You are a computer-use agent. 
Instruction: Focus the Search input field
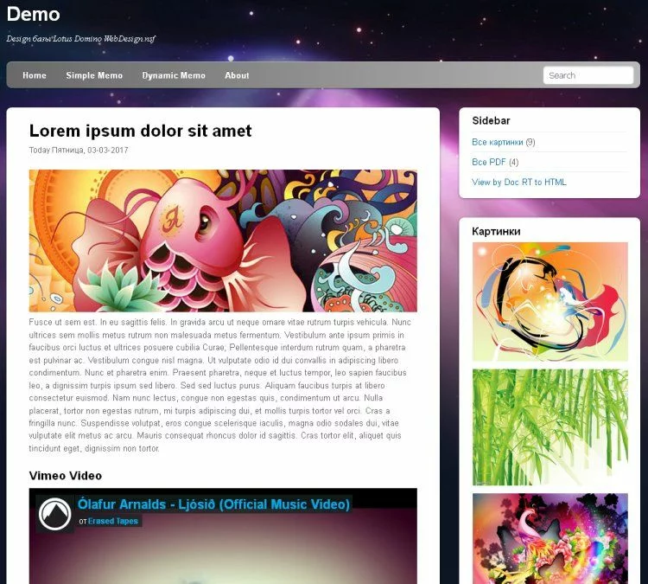tap(588, 75)
